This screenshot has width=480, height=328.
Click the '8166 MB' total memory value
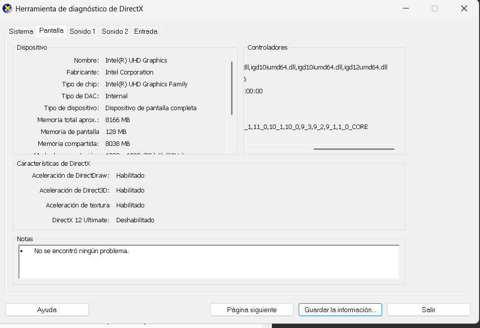(x=118, y=120)
